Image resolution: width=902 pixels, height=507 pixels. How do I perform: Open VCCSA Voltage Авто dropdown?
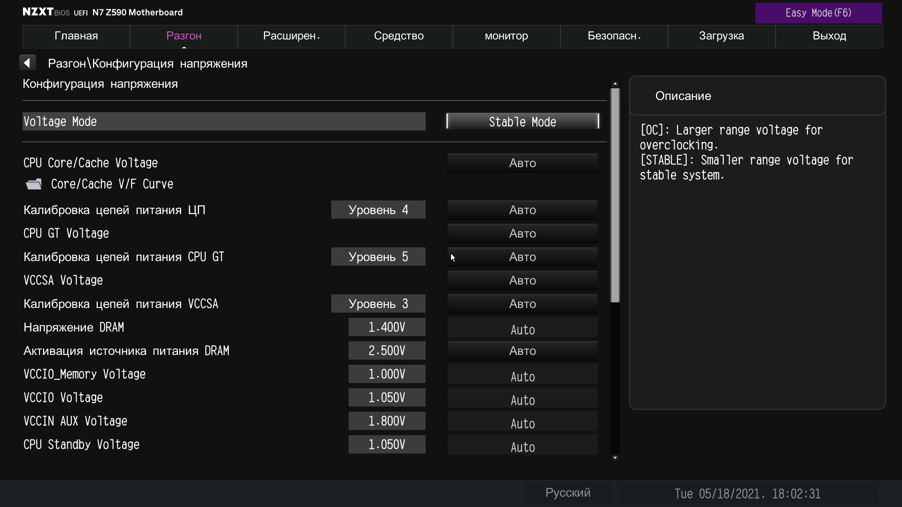[x=522, y=280]
